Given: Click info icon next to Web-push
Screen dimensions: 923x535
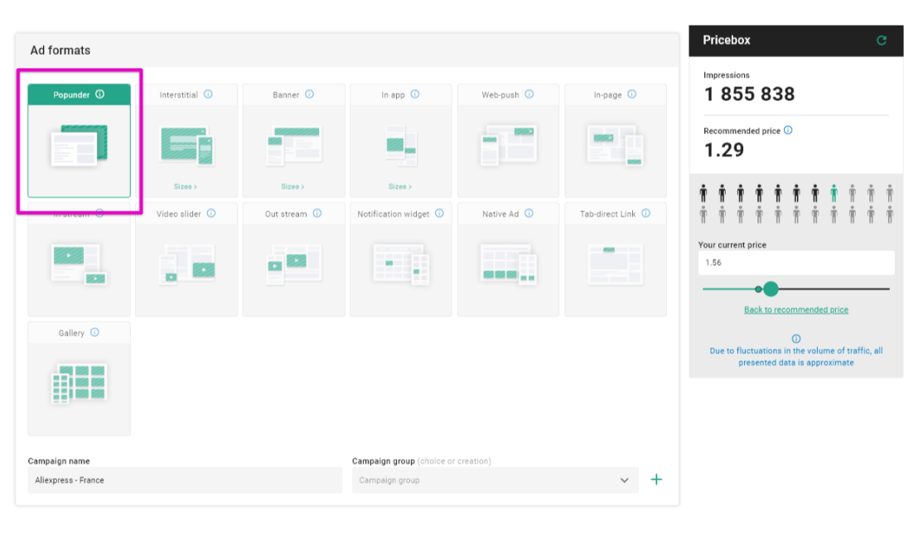Looking at the screenshot, I should [x=529, y=94].
